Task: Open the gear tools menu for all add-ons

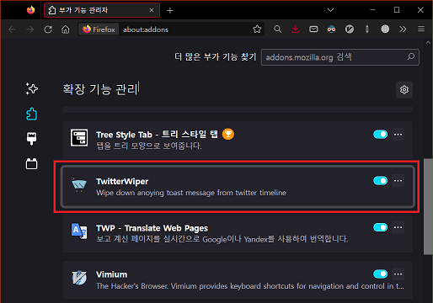Action: pos(404,89)
